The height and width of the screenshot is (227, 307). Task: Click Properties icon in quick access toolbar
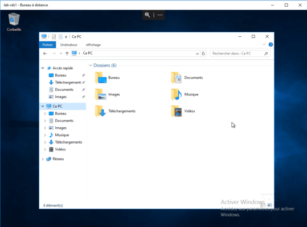(x=54, y=37)
